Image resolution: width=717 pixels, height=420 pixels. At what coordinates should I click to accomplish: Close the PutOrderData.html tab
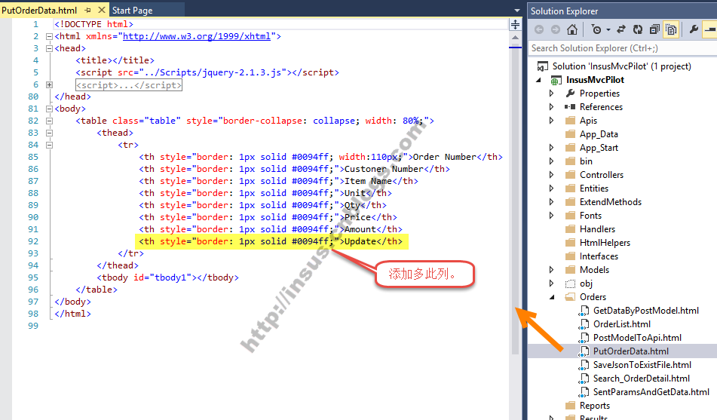coord(102,10)
